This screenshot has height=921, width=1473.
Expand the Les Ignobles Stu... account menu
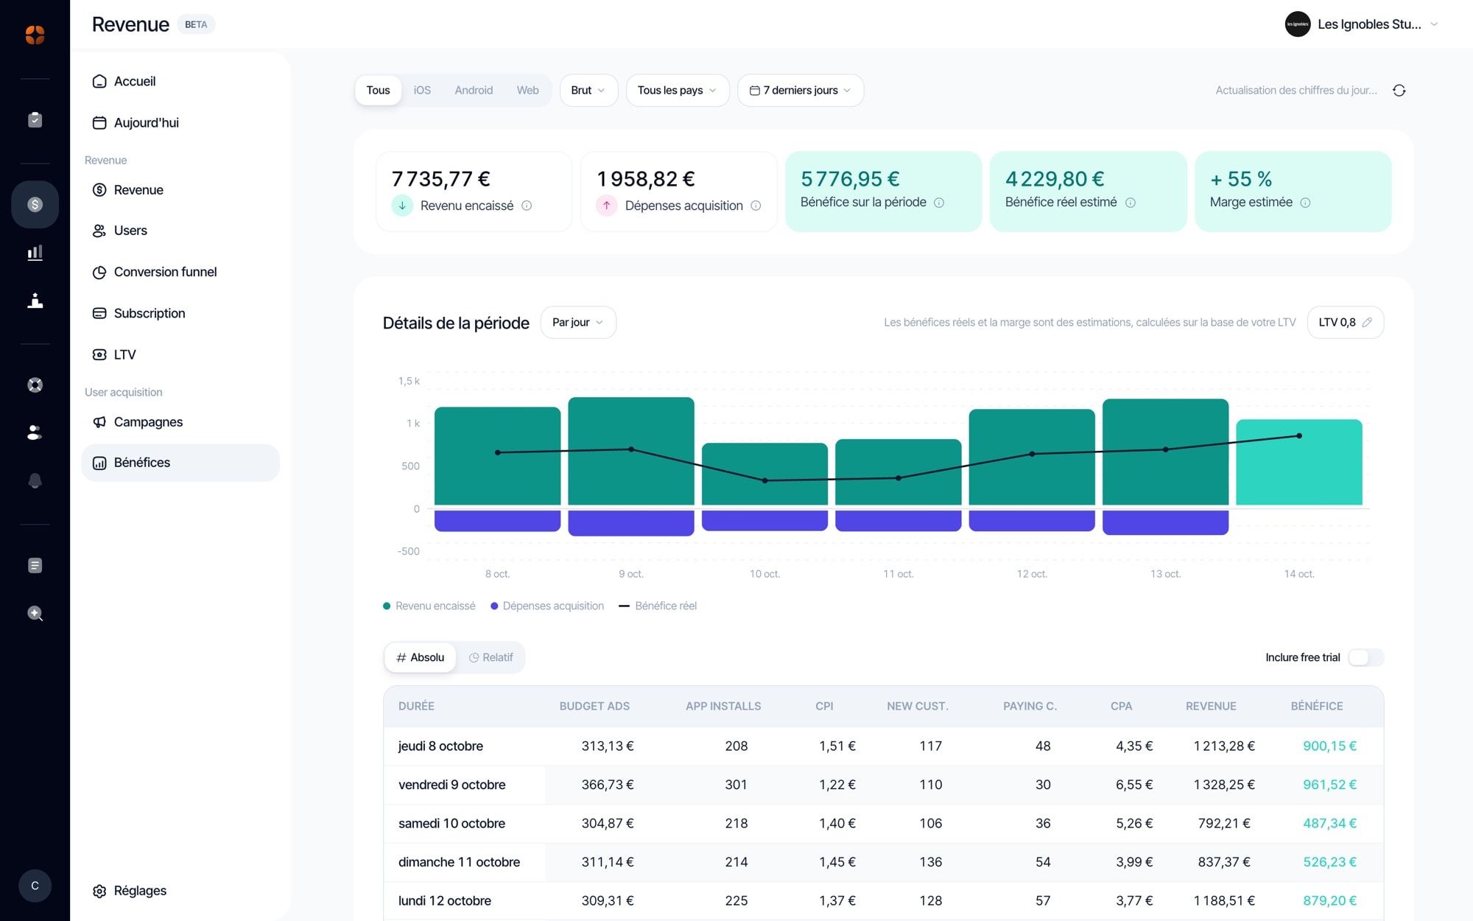(x=1362, y=24)
